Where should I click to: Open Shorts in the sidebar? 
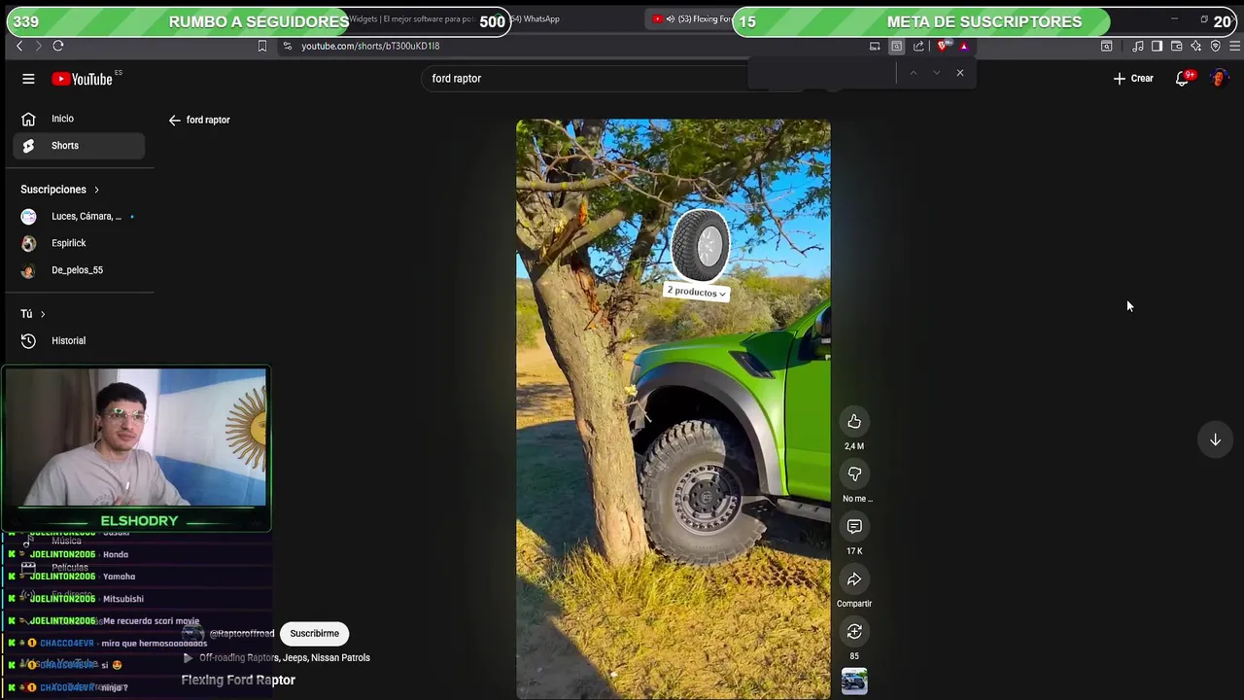point(79,146)
